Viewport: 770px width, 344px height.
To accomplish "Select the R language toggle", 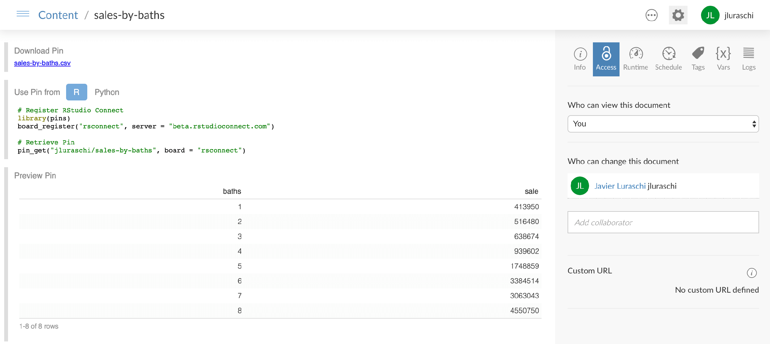I will pyautogui.click(x=76, y=92).
